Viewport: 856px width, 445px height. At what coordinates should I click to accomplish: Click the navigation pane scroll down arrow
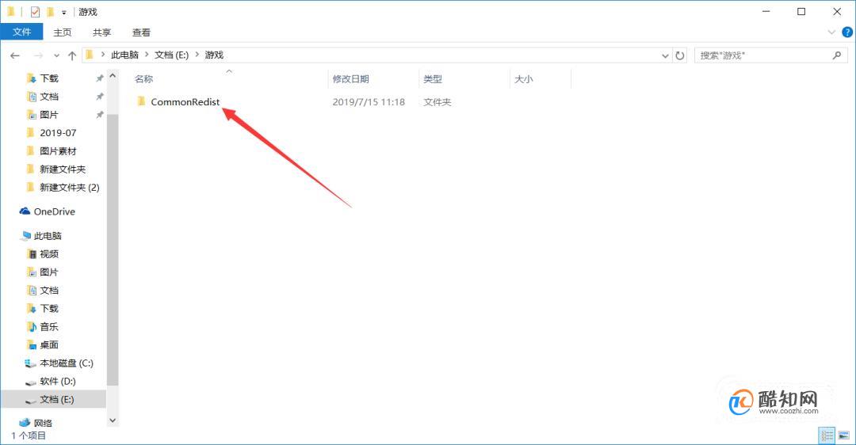[x=113, y=420]
